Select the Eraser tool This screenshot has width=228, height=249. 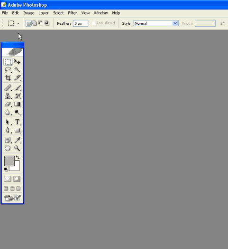point(8,104)
